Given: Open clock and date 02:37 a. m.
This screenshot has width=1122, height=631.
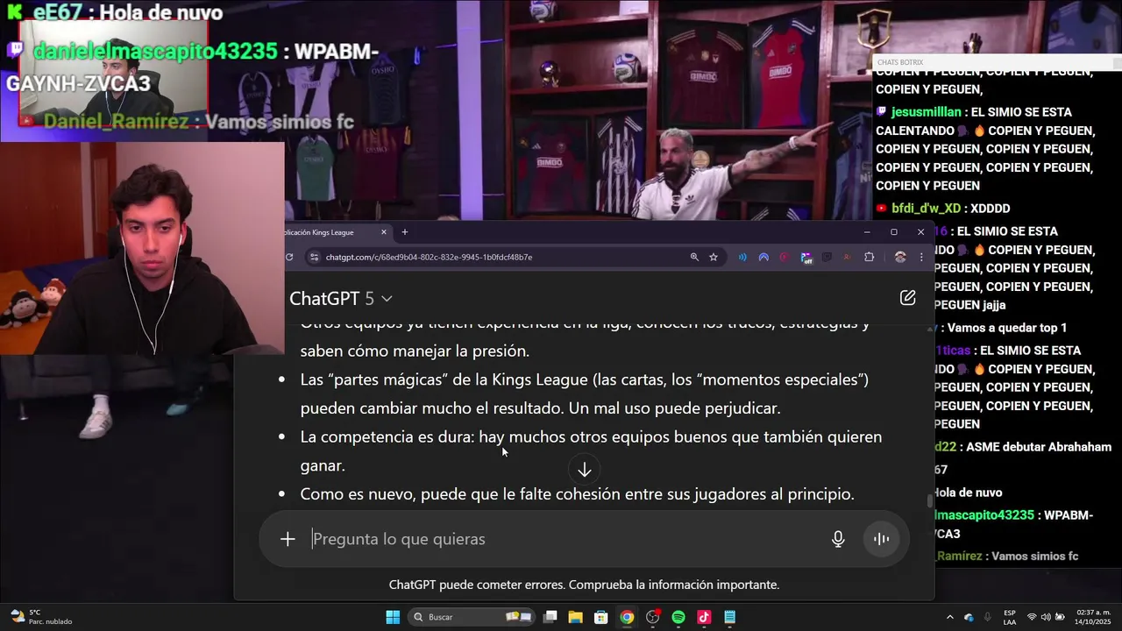Looking at the screenshot, I should tap(1093, 617).
